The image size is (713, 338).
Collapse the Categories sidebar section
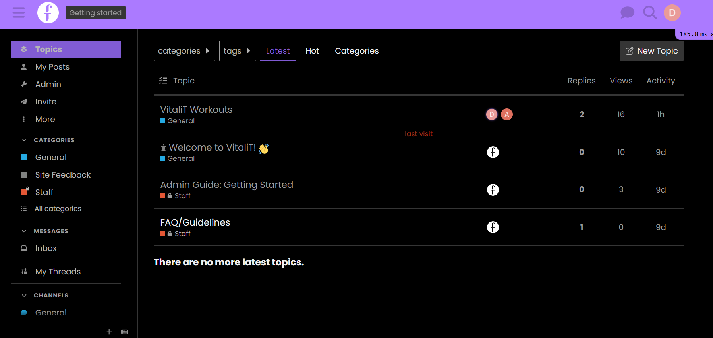tap(24, 140)
